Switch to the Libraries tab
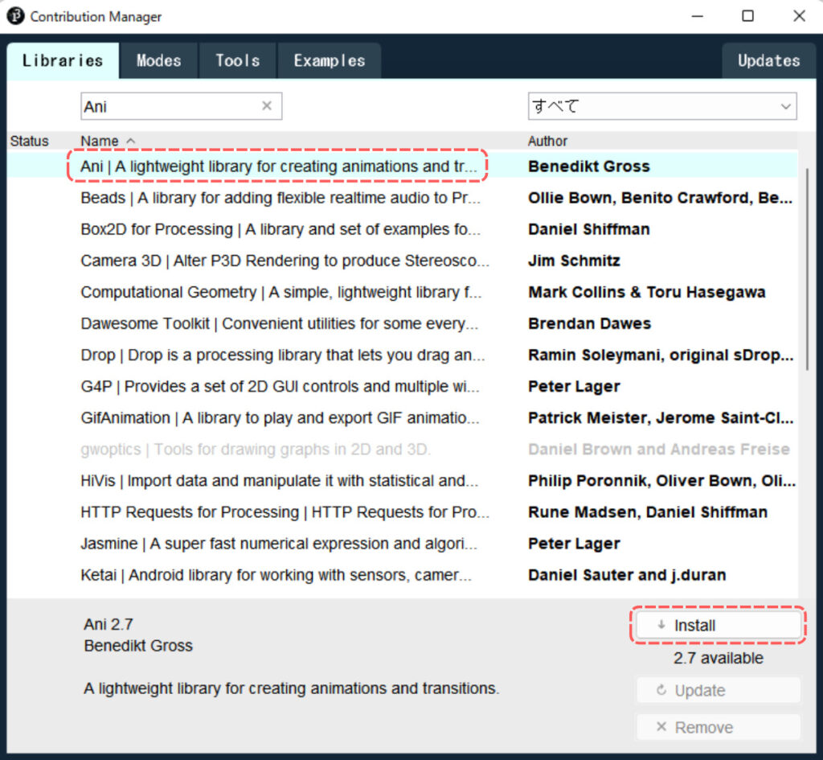 [63, 60]
